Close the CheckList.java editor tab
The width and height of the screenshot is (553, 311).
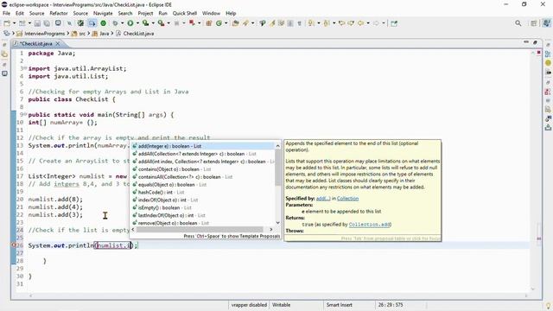point(58,43)
